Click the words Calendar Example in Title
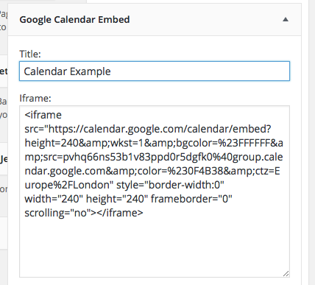Viewport: 315px width, 285px height. point(67,71)
